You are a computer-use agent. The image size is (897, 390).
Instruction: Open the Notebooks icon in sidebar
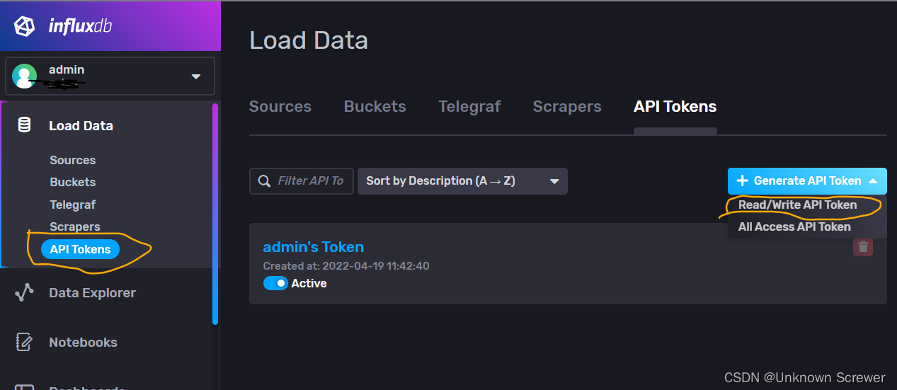point(24,342)
